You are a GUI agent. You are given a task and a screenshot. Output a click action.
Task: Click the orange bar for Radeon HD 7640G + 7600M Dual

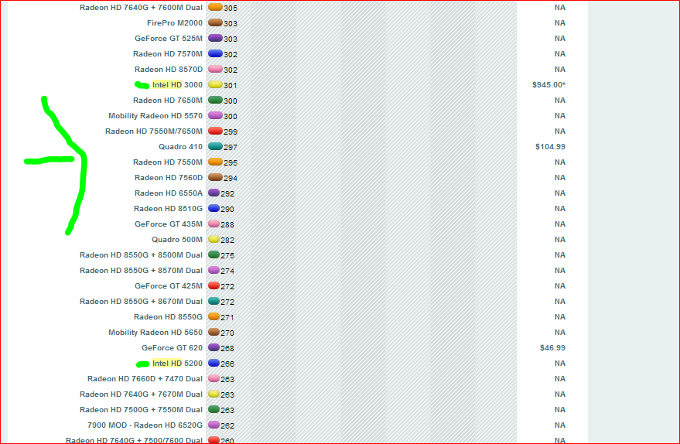pyautogui.click(x=215, y=7)
